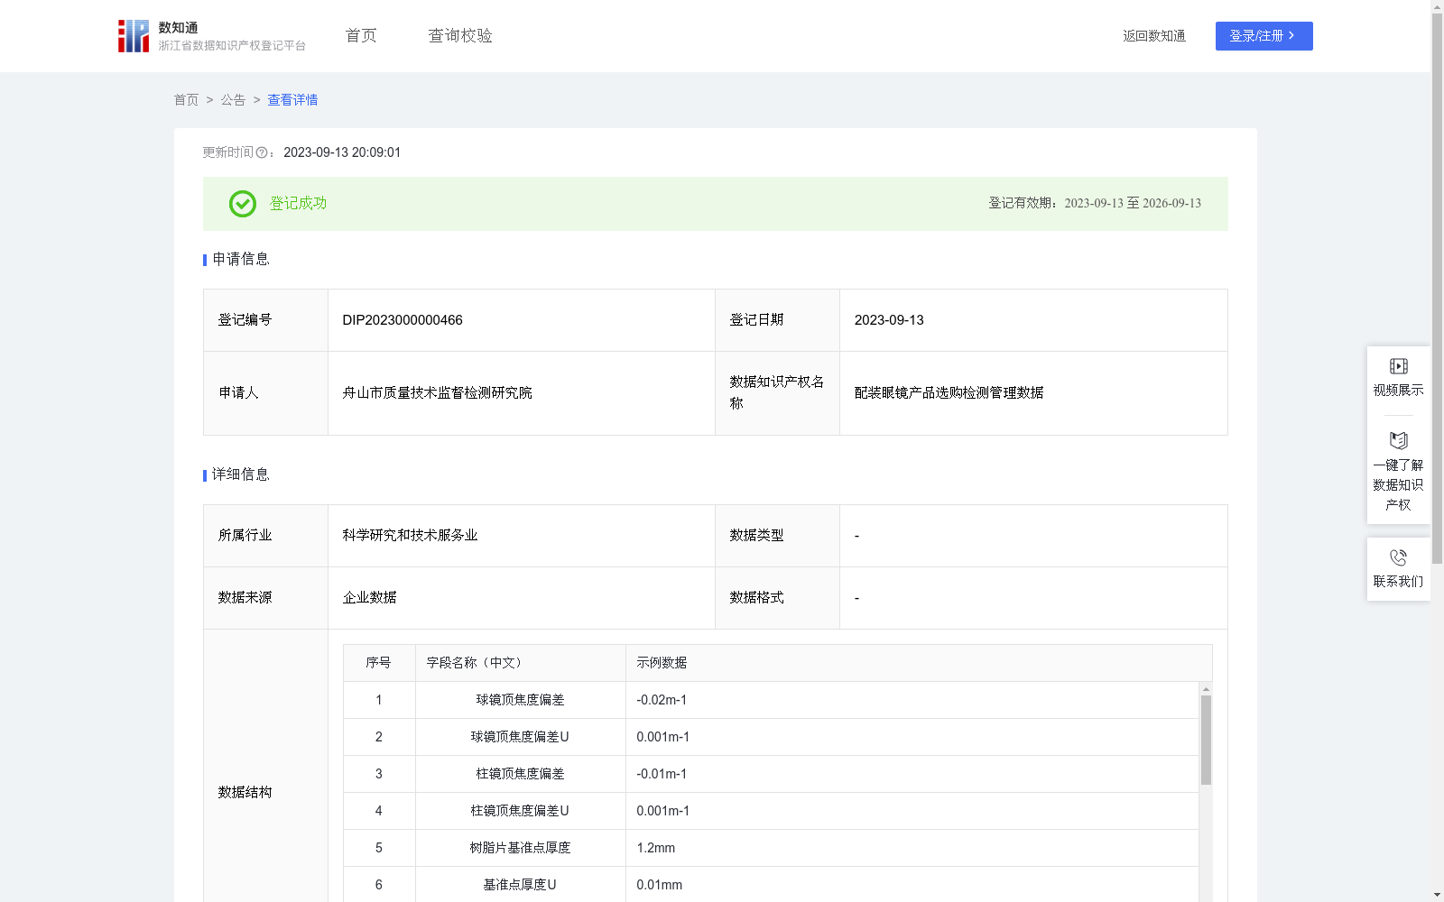Select the industry 科学研究和技术服务业
The image size is (1444, 902).
coord(411,536)
